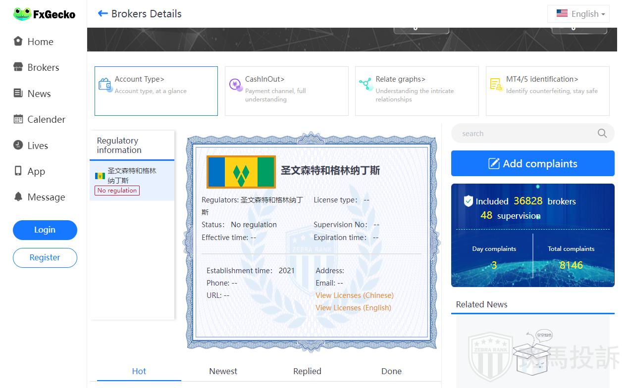The width and height of the screenshot is (629, 388).
Task: Click the Relate graphs node icon
Action: click(x=366, y=84)
